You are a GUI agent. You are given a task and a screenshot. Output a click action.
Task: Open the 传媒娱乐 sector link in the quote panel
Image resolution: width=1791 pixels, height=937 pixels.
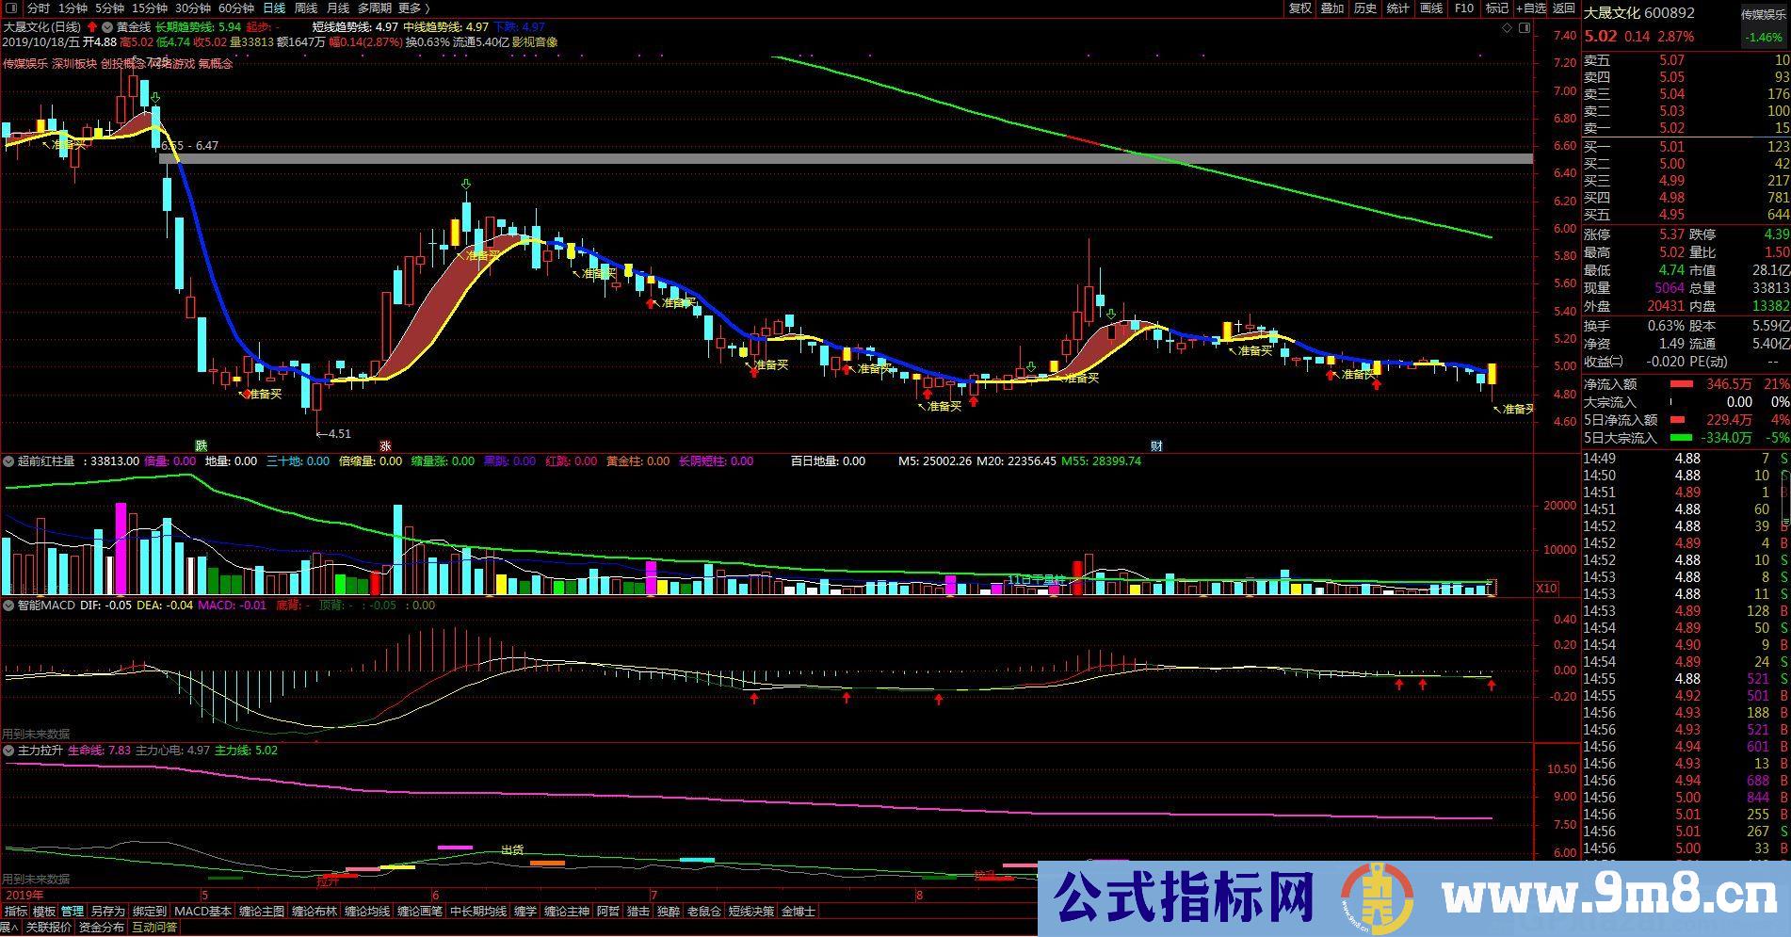1762,14
